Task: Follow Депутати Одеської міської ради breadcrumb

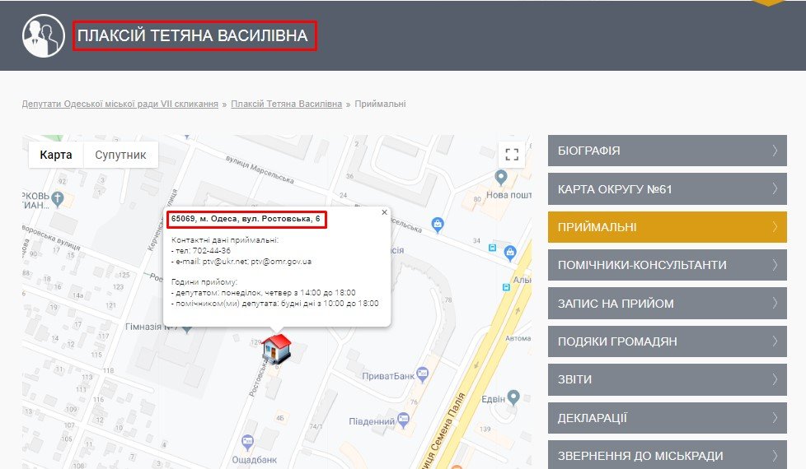Action: [119, 104]
